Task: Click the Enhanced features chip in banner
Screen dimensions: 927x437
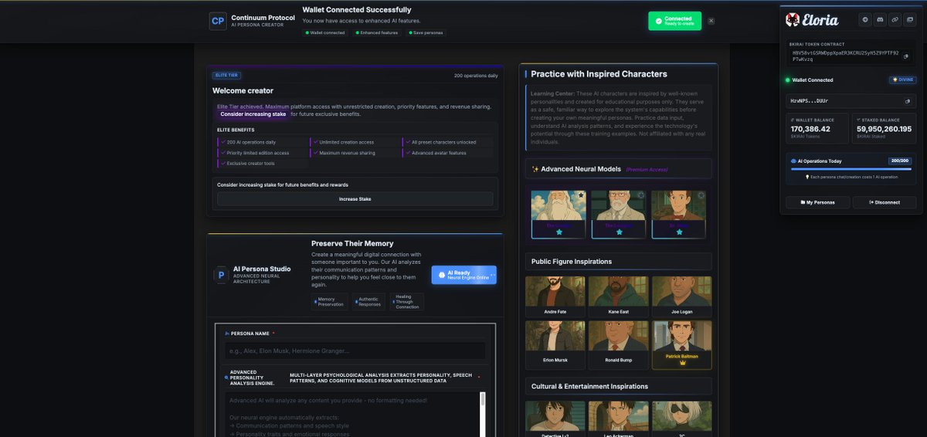Action: tap(378, 32)
